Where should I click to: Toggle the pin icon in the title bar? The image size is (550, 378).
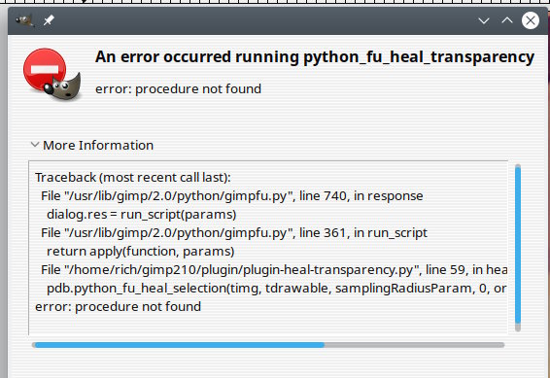(49, 20)
